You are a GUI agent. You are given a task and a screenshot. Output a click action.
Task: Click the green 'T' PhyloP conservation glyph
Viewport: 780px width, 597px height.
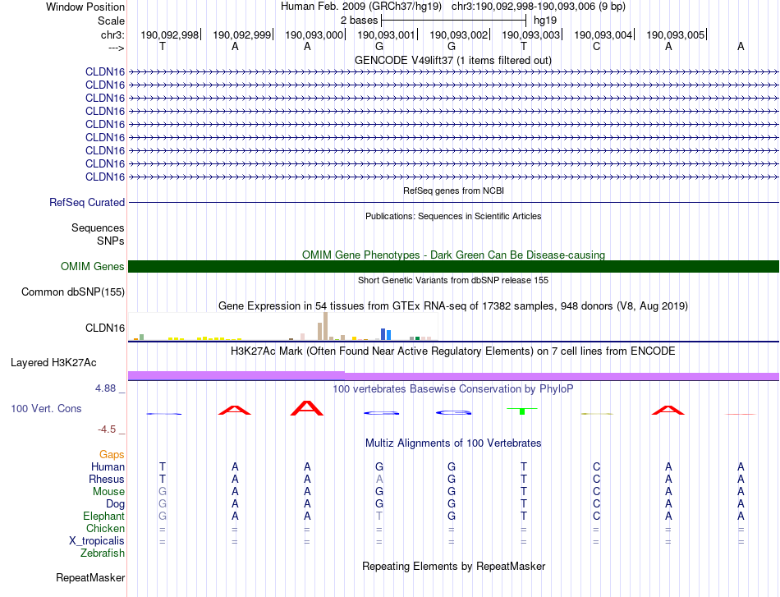[522, 411]
